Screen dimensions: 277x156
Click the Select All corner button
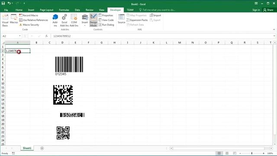pyautogui.click(x=3, y=42)
